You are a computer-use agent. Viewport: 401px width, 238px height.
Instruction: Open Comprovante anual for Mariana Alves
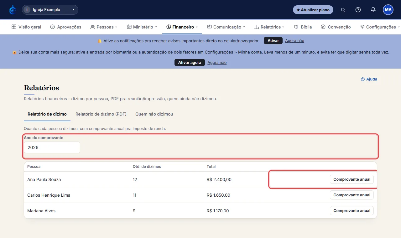pos(352,211)
